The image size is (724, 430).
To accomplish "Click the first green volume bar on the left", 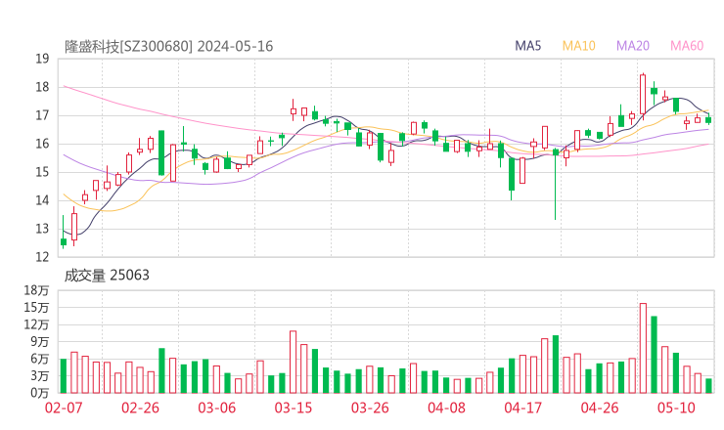I will point(64,376).
